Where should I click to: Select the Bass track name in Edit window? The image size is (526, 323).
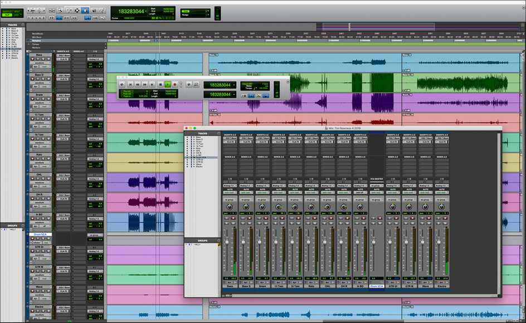click(x=39, y=55)
